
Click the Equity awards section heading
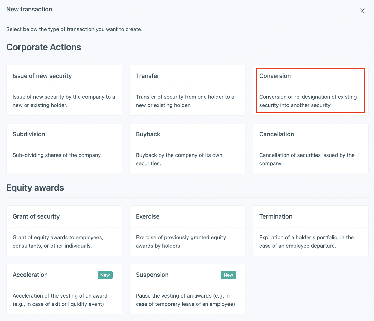(x=35, y=188)
